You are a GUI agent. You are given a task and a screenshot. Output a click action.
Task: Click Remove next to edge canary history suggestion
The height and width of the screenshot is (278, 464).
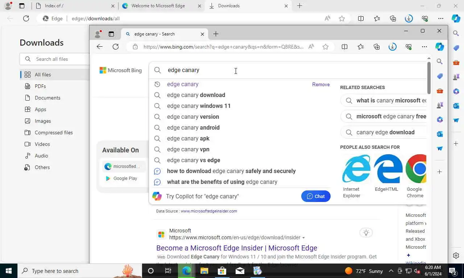pos(321,84)
